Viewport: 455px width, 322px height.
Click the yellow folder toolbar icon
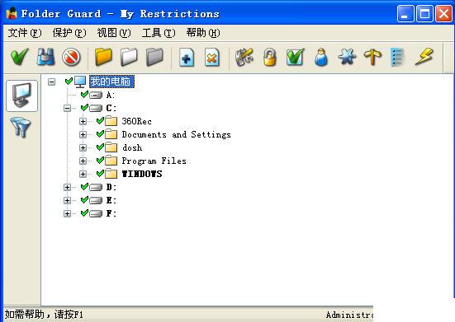(103, 57)
